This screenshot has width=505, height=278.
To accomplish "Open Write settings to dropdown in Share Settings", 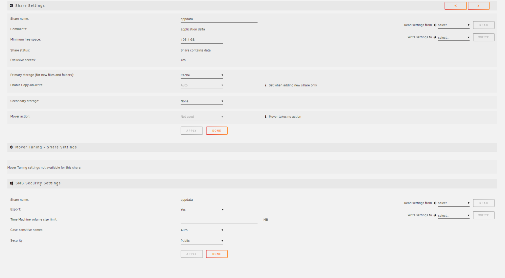I will pyautogui.click(x=453, y=38).
